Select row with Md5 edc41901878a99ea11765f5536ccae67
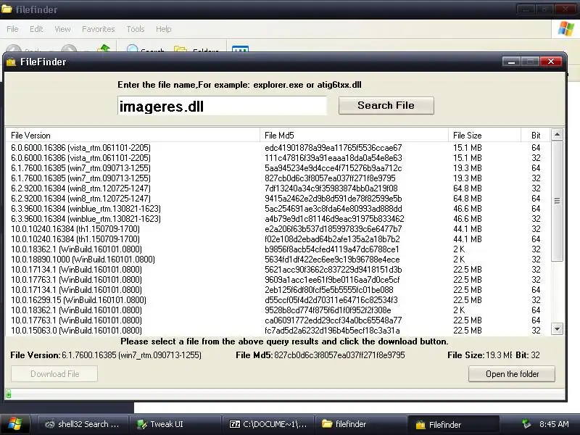This screenshot has height=435, width=580. pos(278,148)
